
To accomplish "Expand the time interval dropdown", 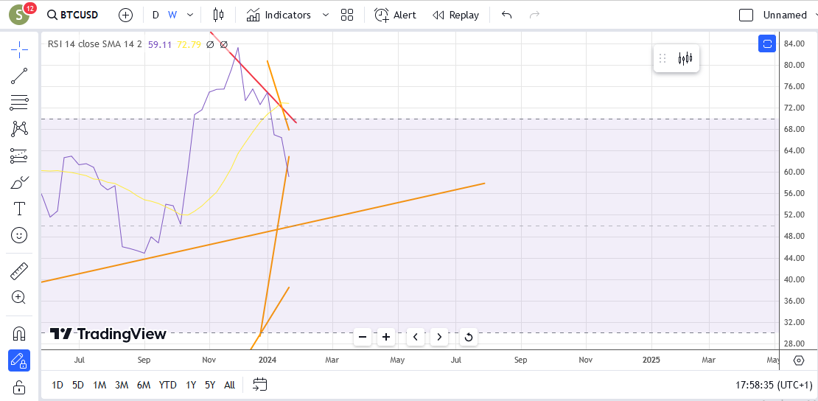I will pyautogui.click(x=190, y=15).
